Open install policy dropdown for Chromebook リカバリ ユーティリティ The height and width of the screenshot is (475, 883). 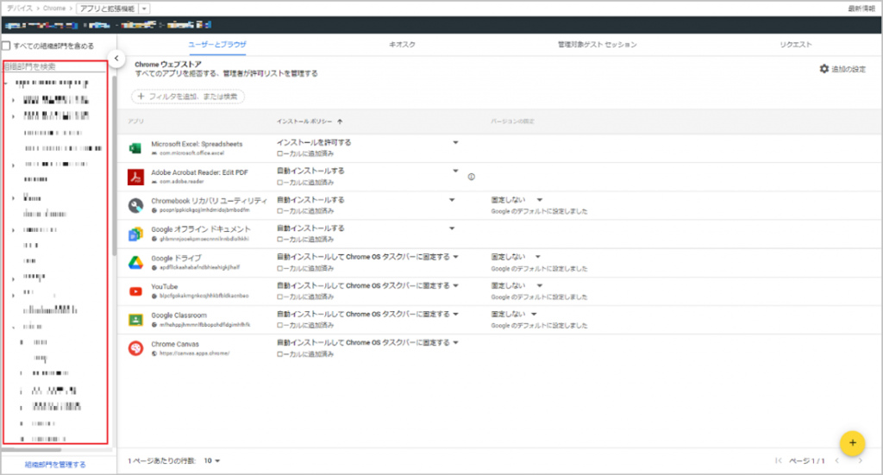pyautogui.click(x=452, y=200)
